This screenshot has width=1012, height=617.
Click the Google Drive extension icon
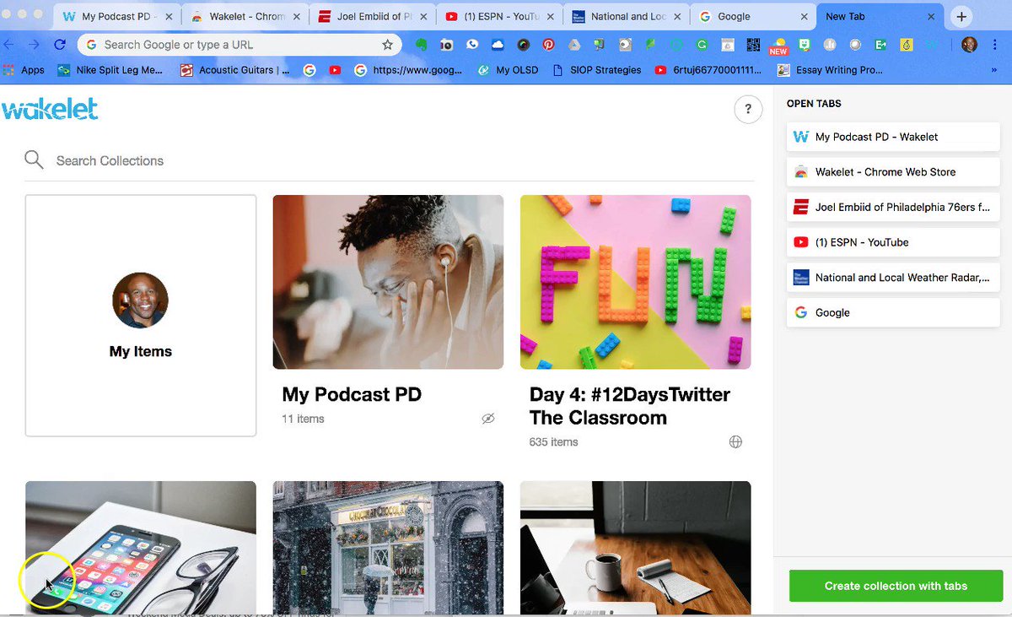click(574, 45)
